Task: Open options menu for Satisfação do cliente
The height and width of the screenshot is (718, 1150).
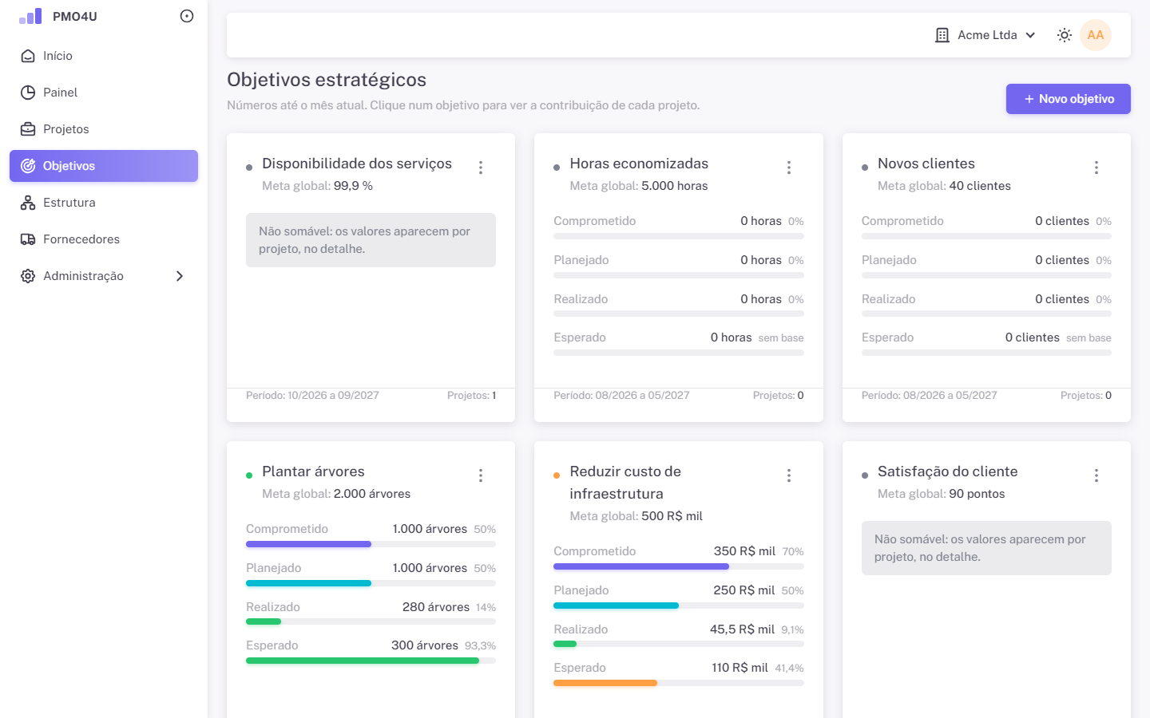Action: tap(1096, 475)
